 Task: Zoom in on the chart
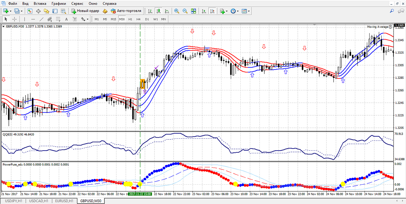pos(177,11)
